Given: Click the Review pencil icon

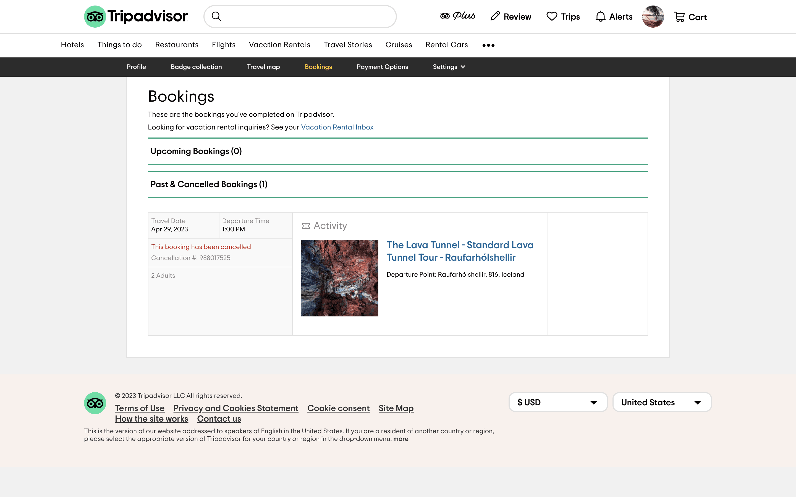Looking at the screenshot, I should (x=495, y=16).
